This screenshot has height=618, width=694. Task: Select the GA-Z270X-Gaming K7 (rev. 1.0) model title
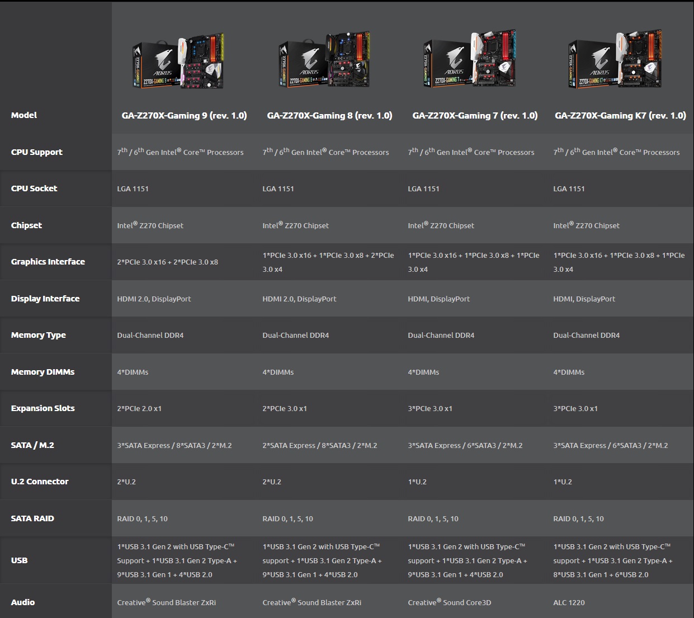click(620, 116)
